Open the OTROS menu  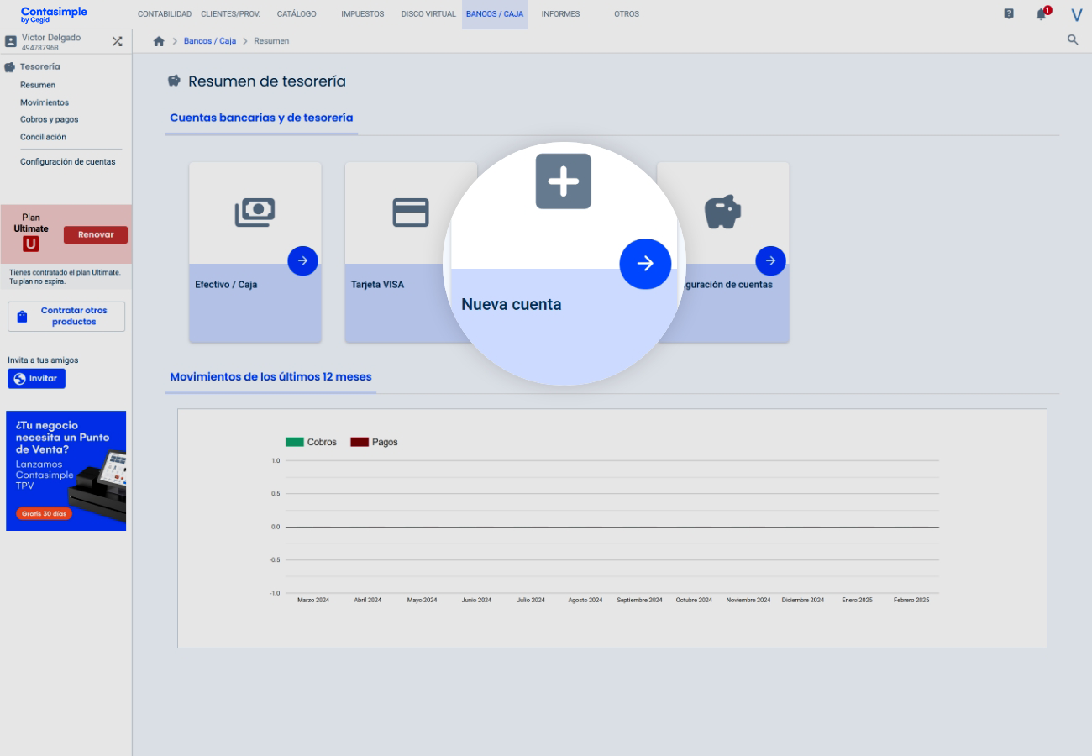pyautogui.click(x=627, y=14)
